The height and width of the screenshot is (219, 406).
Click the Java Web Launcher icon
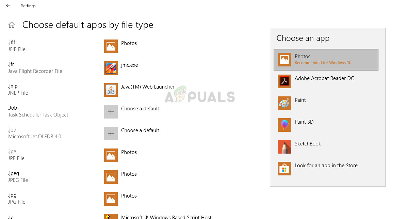click(111, 90)
